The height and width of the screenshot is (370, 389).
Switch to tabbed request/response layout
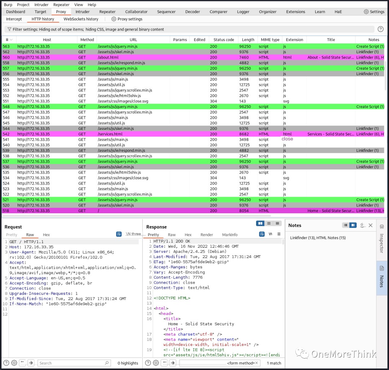point(277,223)
